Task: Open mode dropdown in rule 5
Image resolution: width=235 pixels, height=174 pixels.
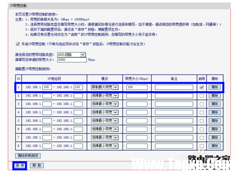Action: pyautogui.click(x=104, y=121)
